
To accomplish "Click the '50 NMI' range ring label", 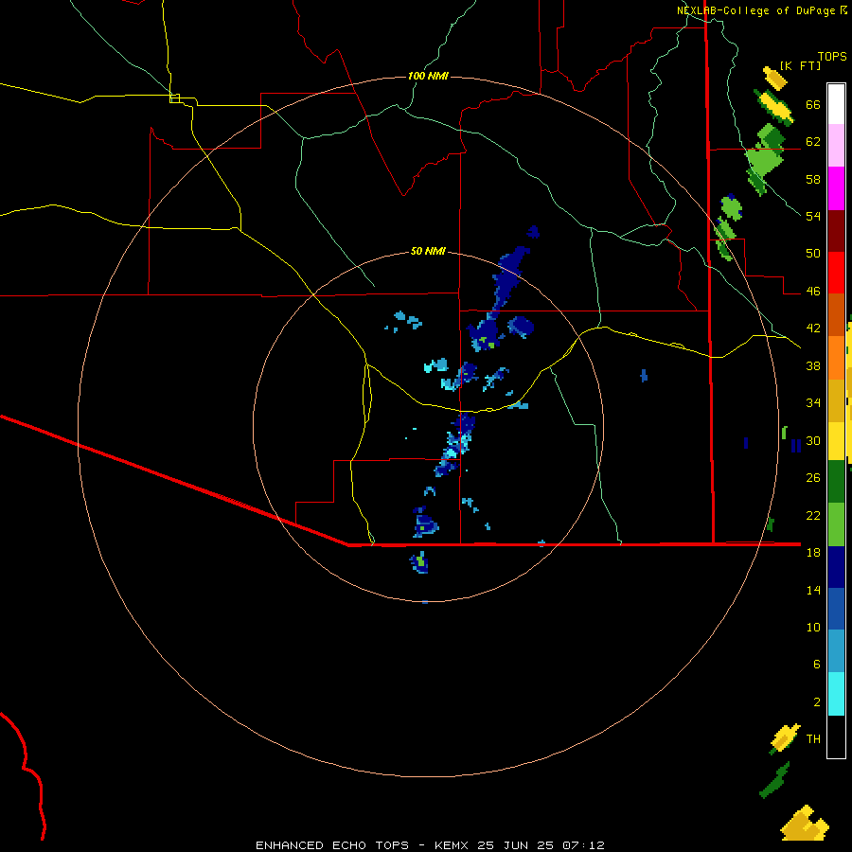I will [428, 251].
